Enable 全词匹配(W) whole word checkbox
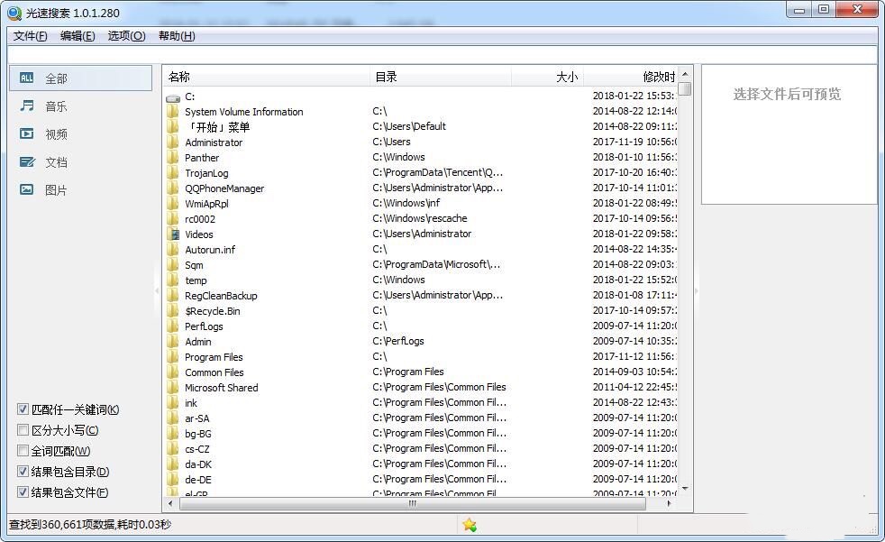 click(23, 451)
